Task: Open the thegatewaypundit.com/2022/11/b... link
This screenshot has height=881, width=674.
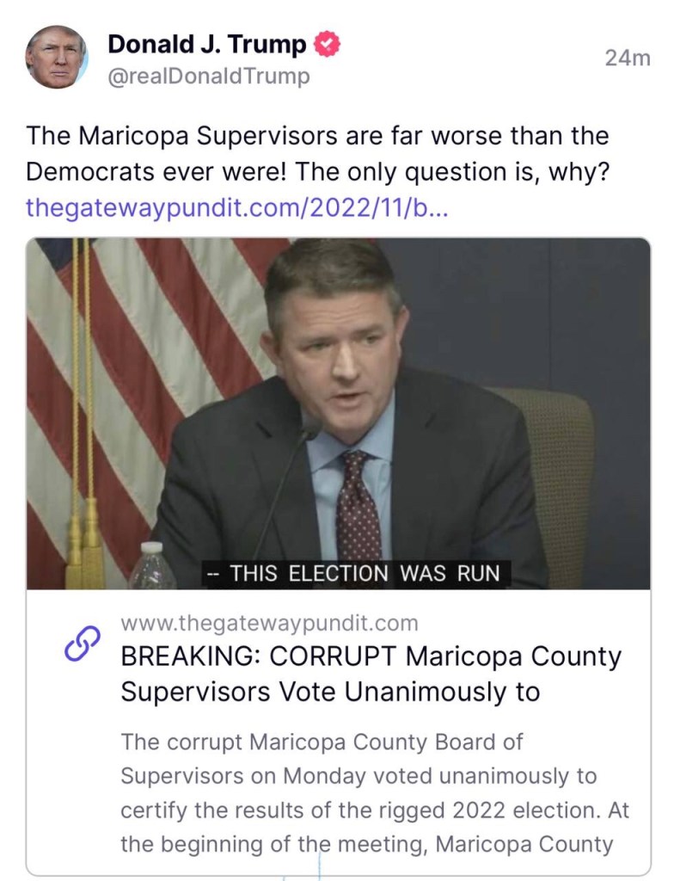Action: click(x=236, y=207)
